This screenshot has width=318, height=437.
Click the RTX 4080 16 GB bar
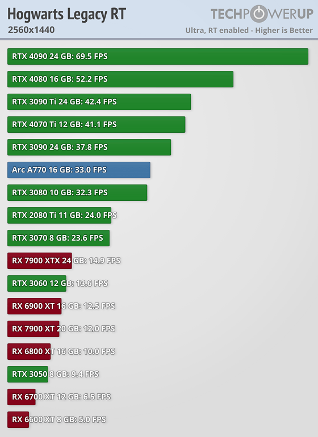[x=120, y=79]
